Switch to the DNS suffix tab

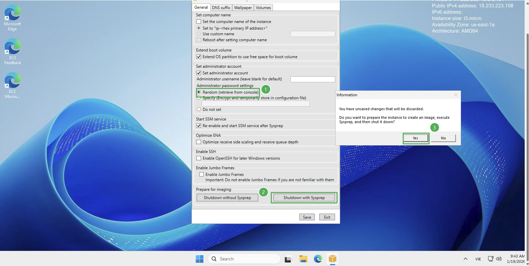(x=221, y=7)
